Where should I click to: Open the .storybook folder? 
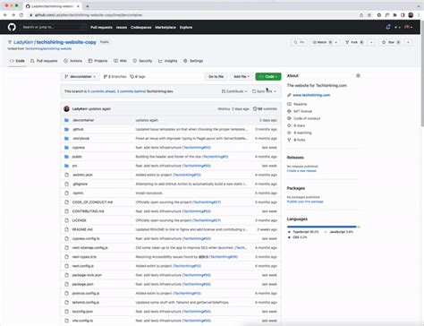[x=81, y=139]
